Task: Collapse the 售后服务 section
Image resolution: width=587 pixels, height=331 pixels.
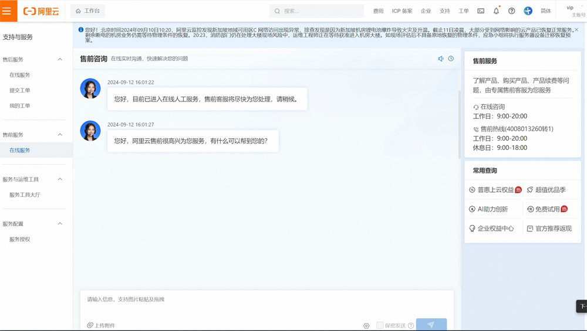Action: (x=60, y=59)
